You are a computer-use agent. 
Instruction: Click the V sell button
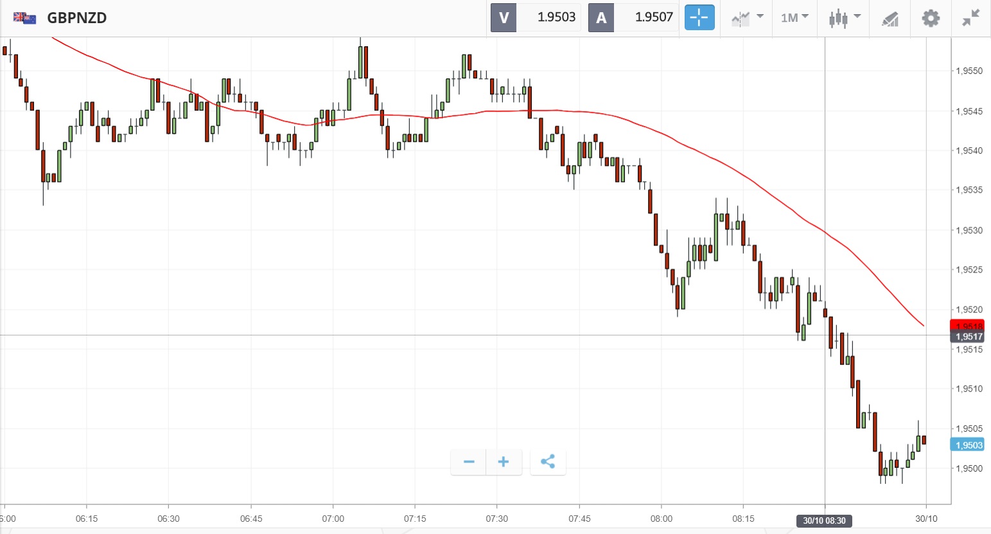click(x=504, y=17)
